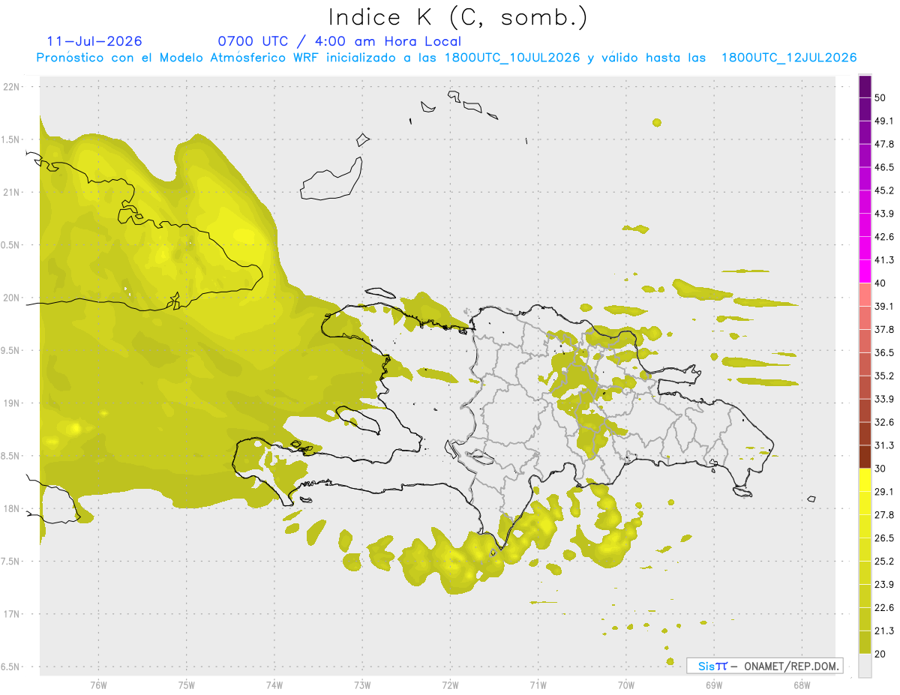Screen dimensions: 900x695
Task: Click the '30' value on the color scale
Action: pyautogui.click(x=880, y=469)
